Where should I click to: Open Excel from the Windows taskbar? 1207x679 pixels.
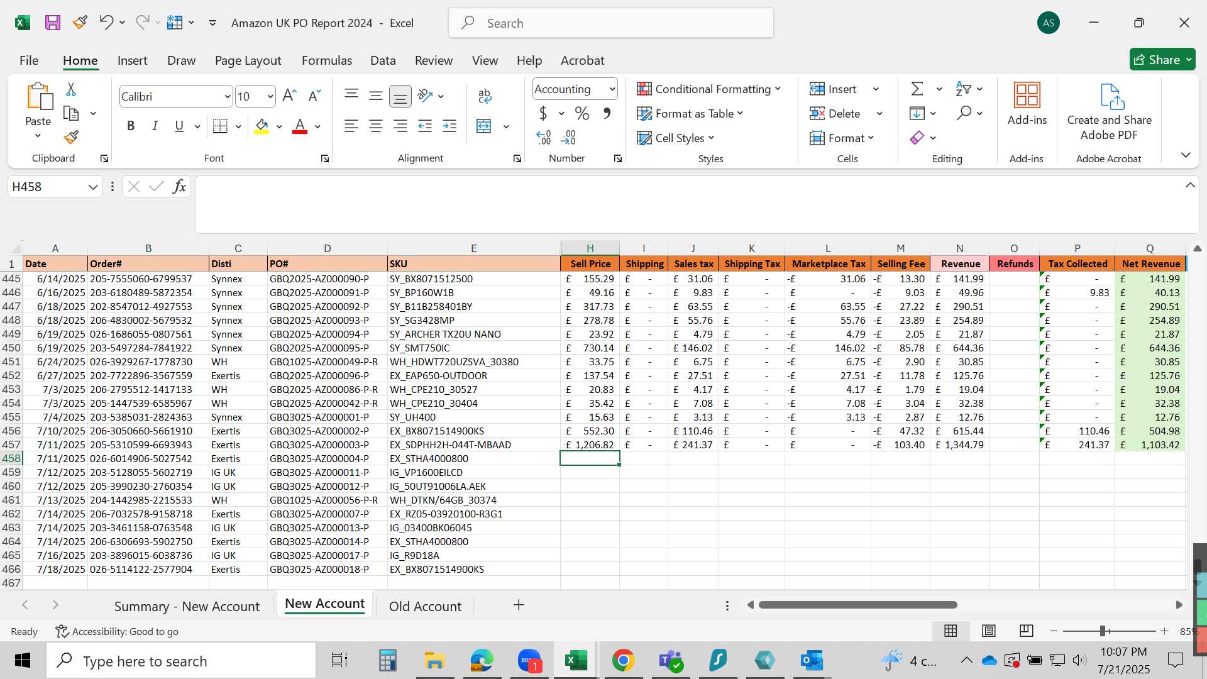(x=576, y=661)
